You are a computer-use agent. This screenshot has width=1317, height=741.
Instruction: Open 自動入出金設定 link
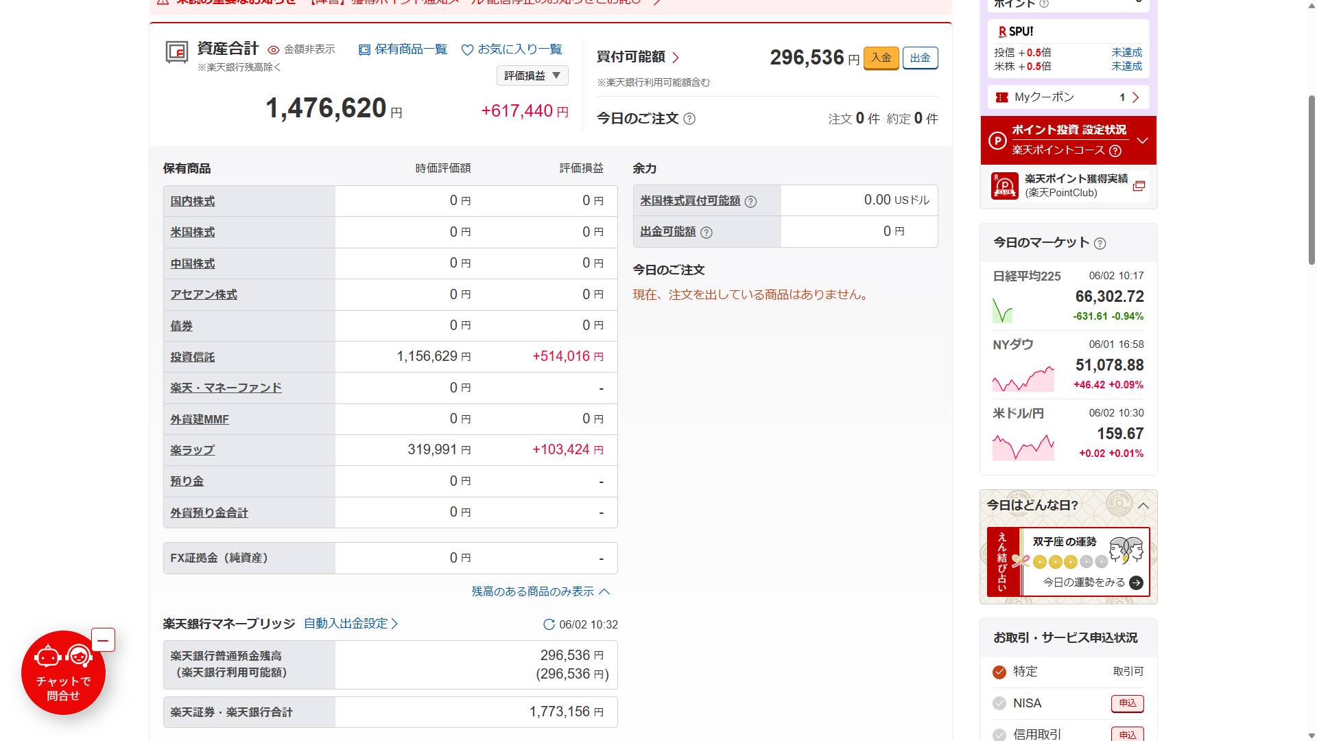(x=351, y=624)
